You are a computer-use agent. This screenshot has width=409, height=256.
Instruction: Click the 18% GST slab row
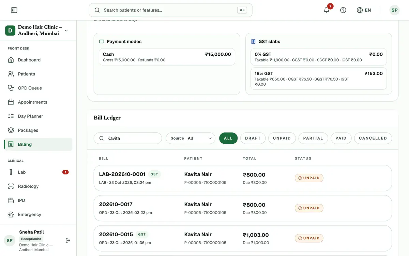tap(319, 79)
